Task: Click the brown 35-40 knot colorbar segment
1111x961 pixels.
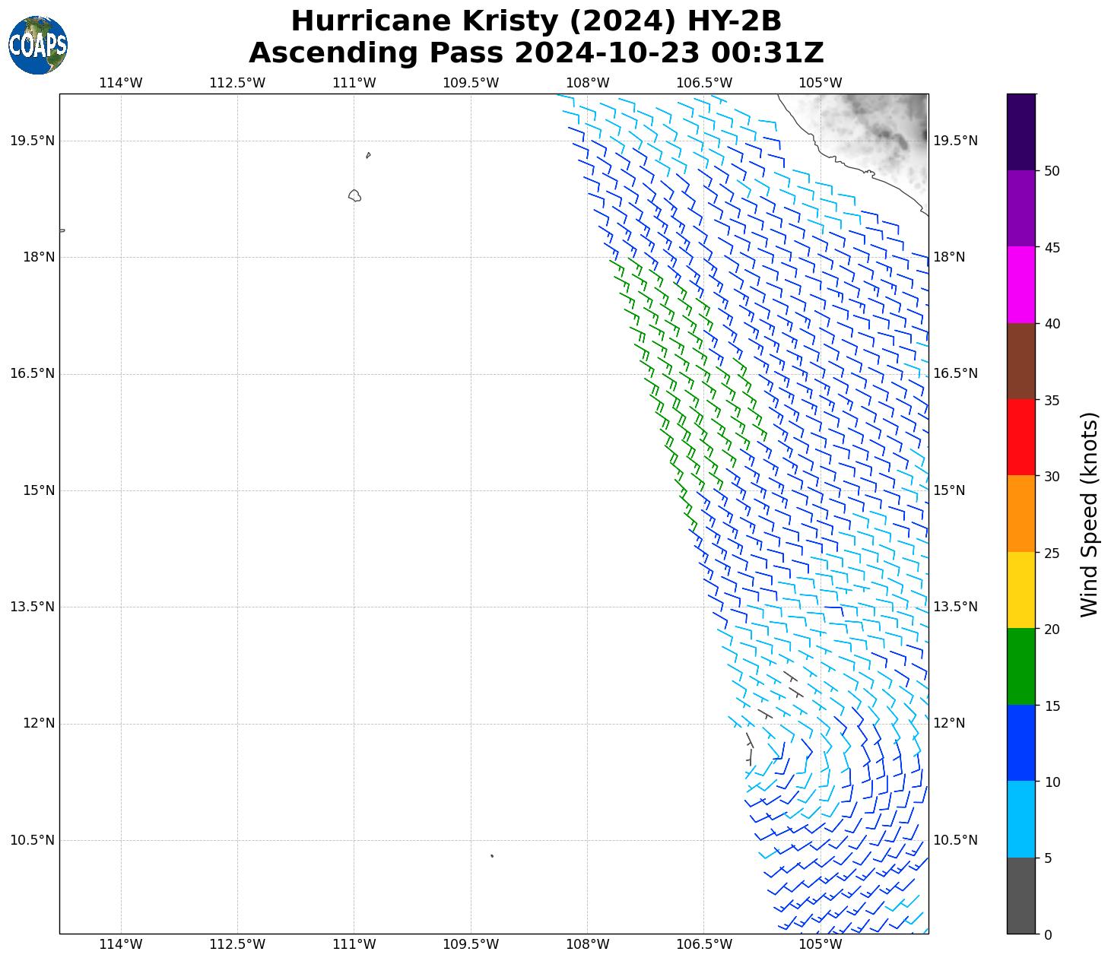Action: coord(1021,361)
